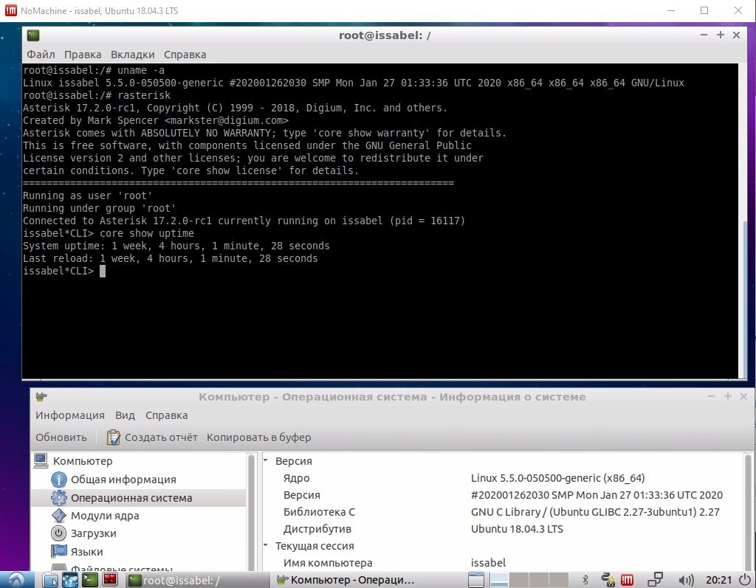756x588 pixels.
Task: Click the show desktop icon in taskbar
Action: tap(476, 580)
